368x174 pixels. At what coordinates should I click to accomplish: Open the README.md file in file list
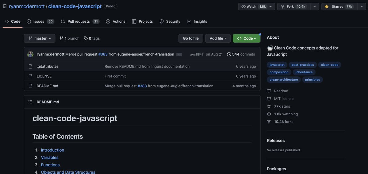coord(48,86)
